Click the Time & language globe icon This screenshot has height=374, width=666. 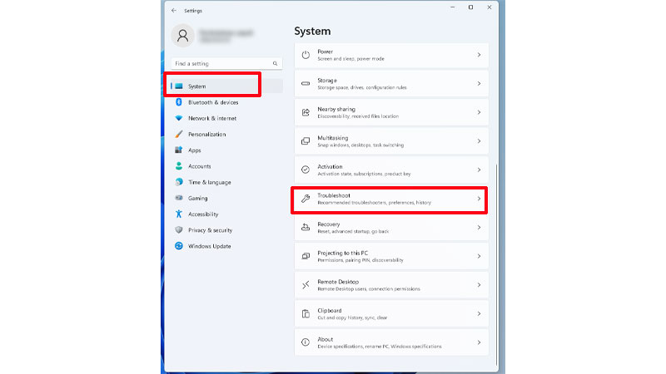pyautogui.click(x=179, y=182)
